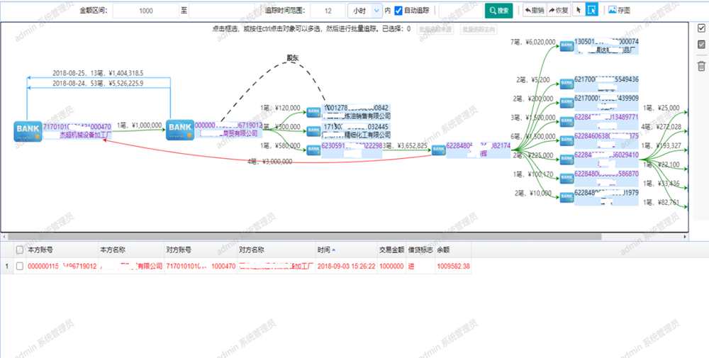Click edge label 2018-08-24, 53笔, ¥5,526,225.9

click(x=98, y=83)
